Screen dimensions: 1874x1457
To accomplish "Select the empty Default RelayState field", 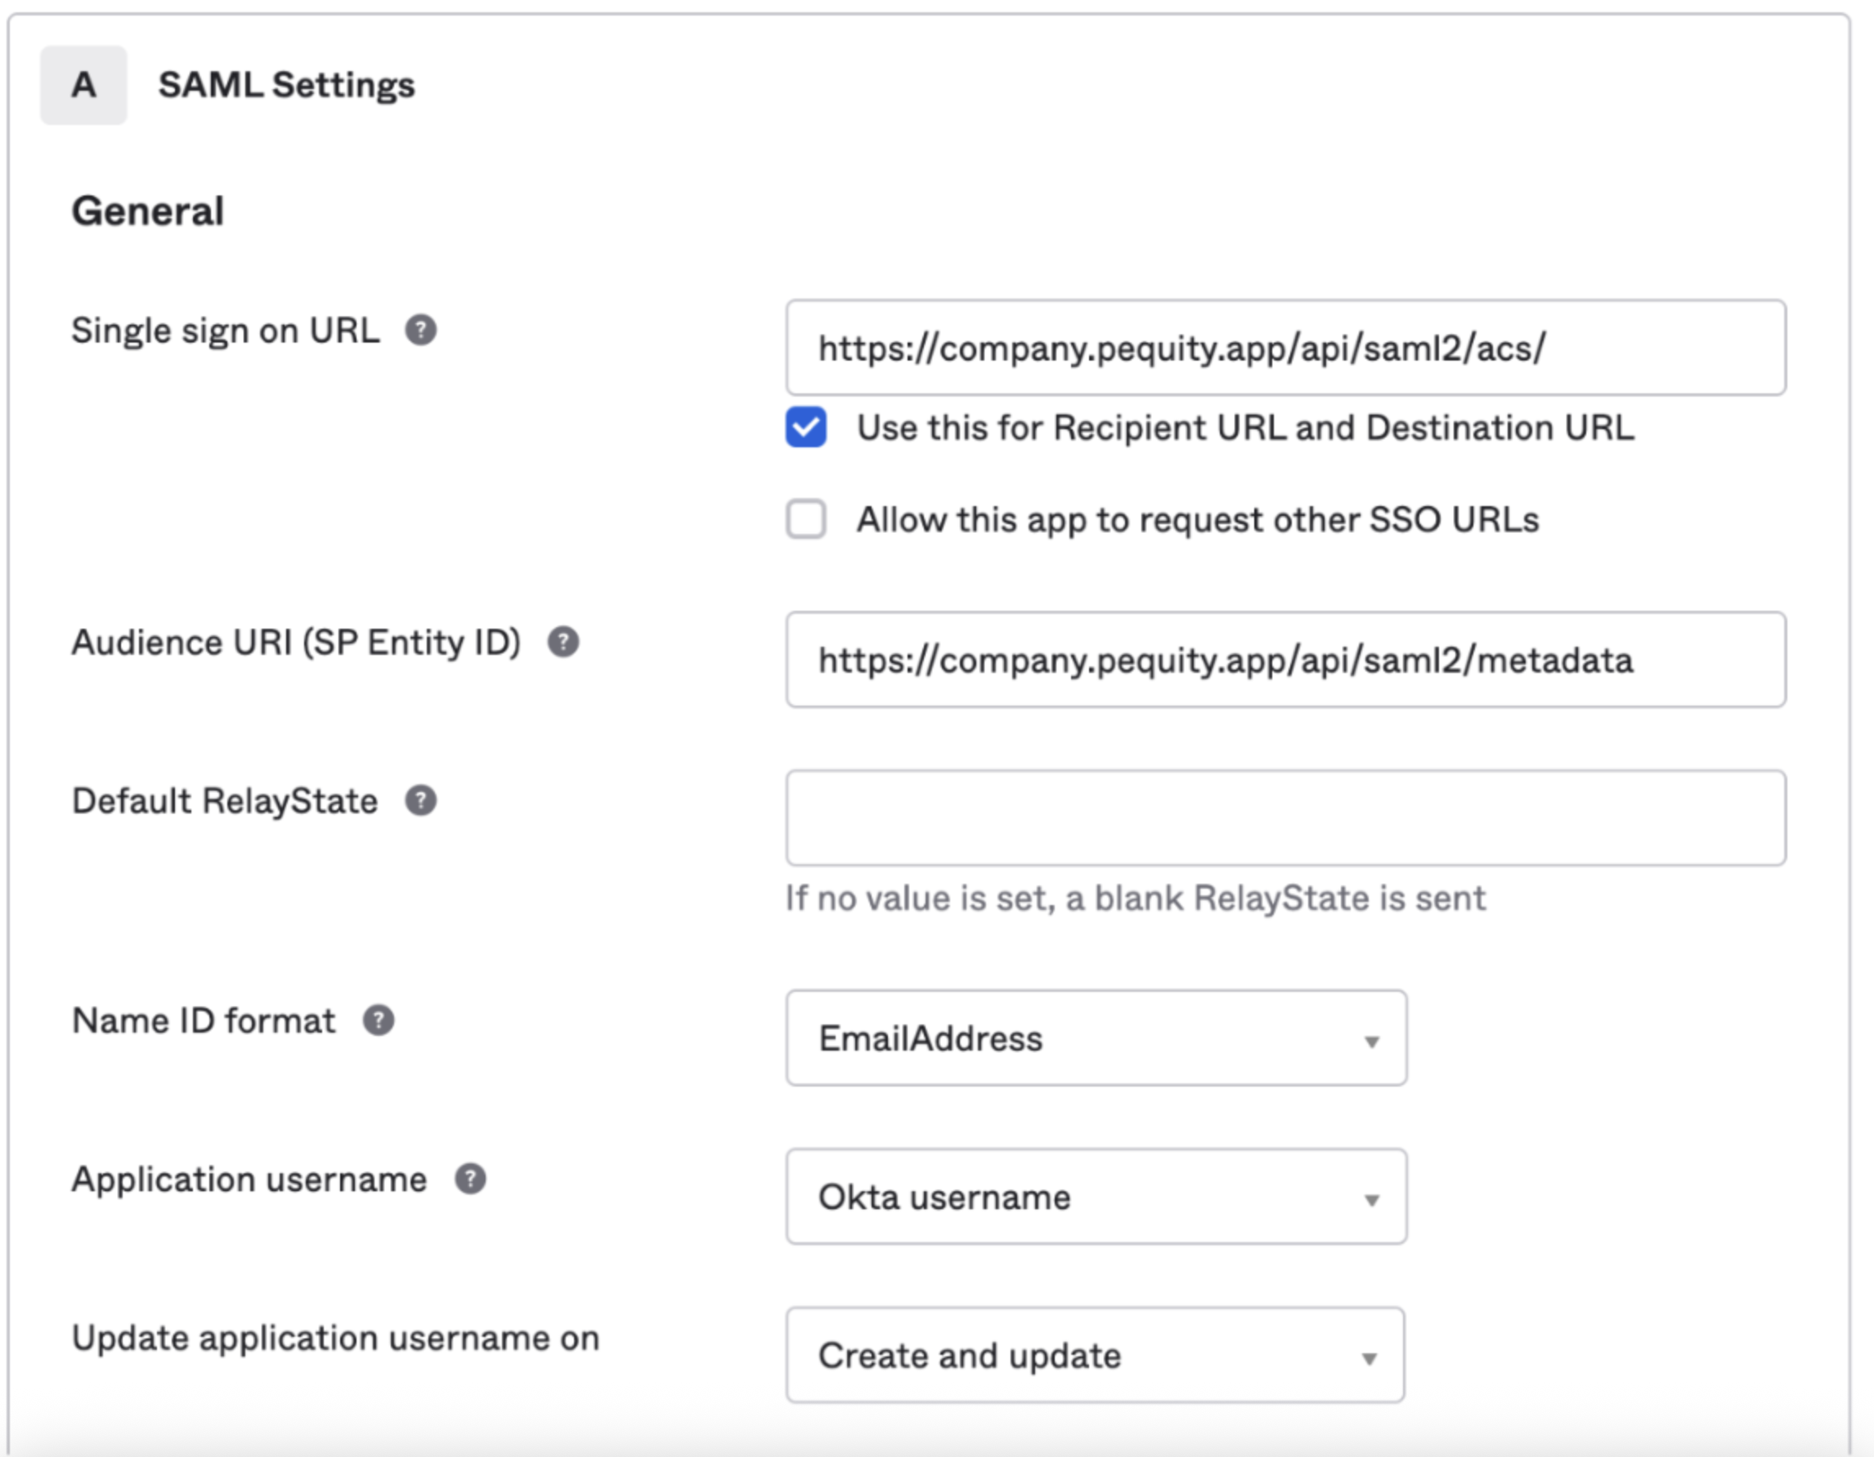I will (1285, 818).
